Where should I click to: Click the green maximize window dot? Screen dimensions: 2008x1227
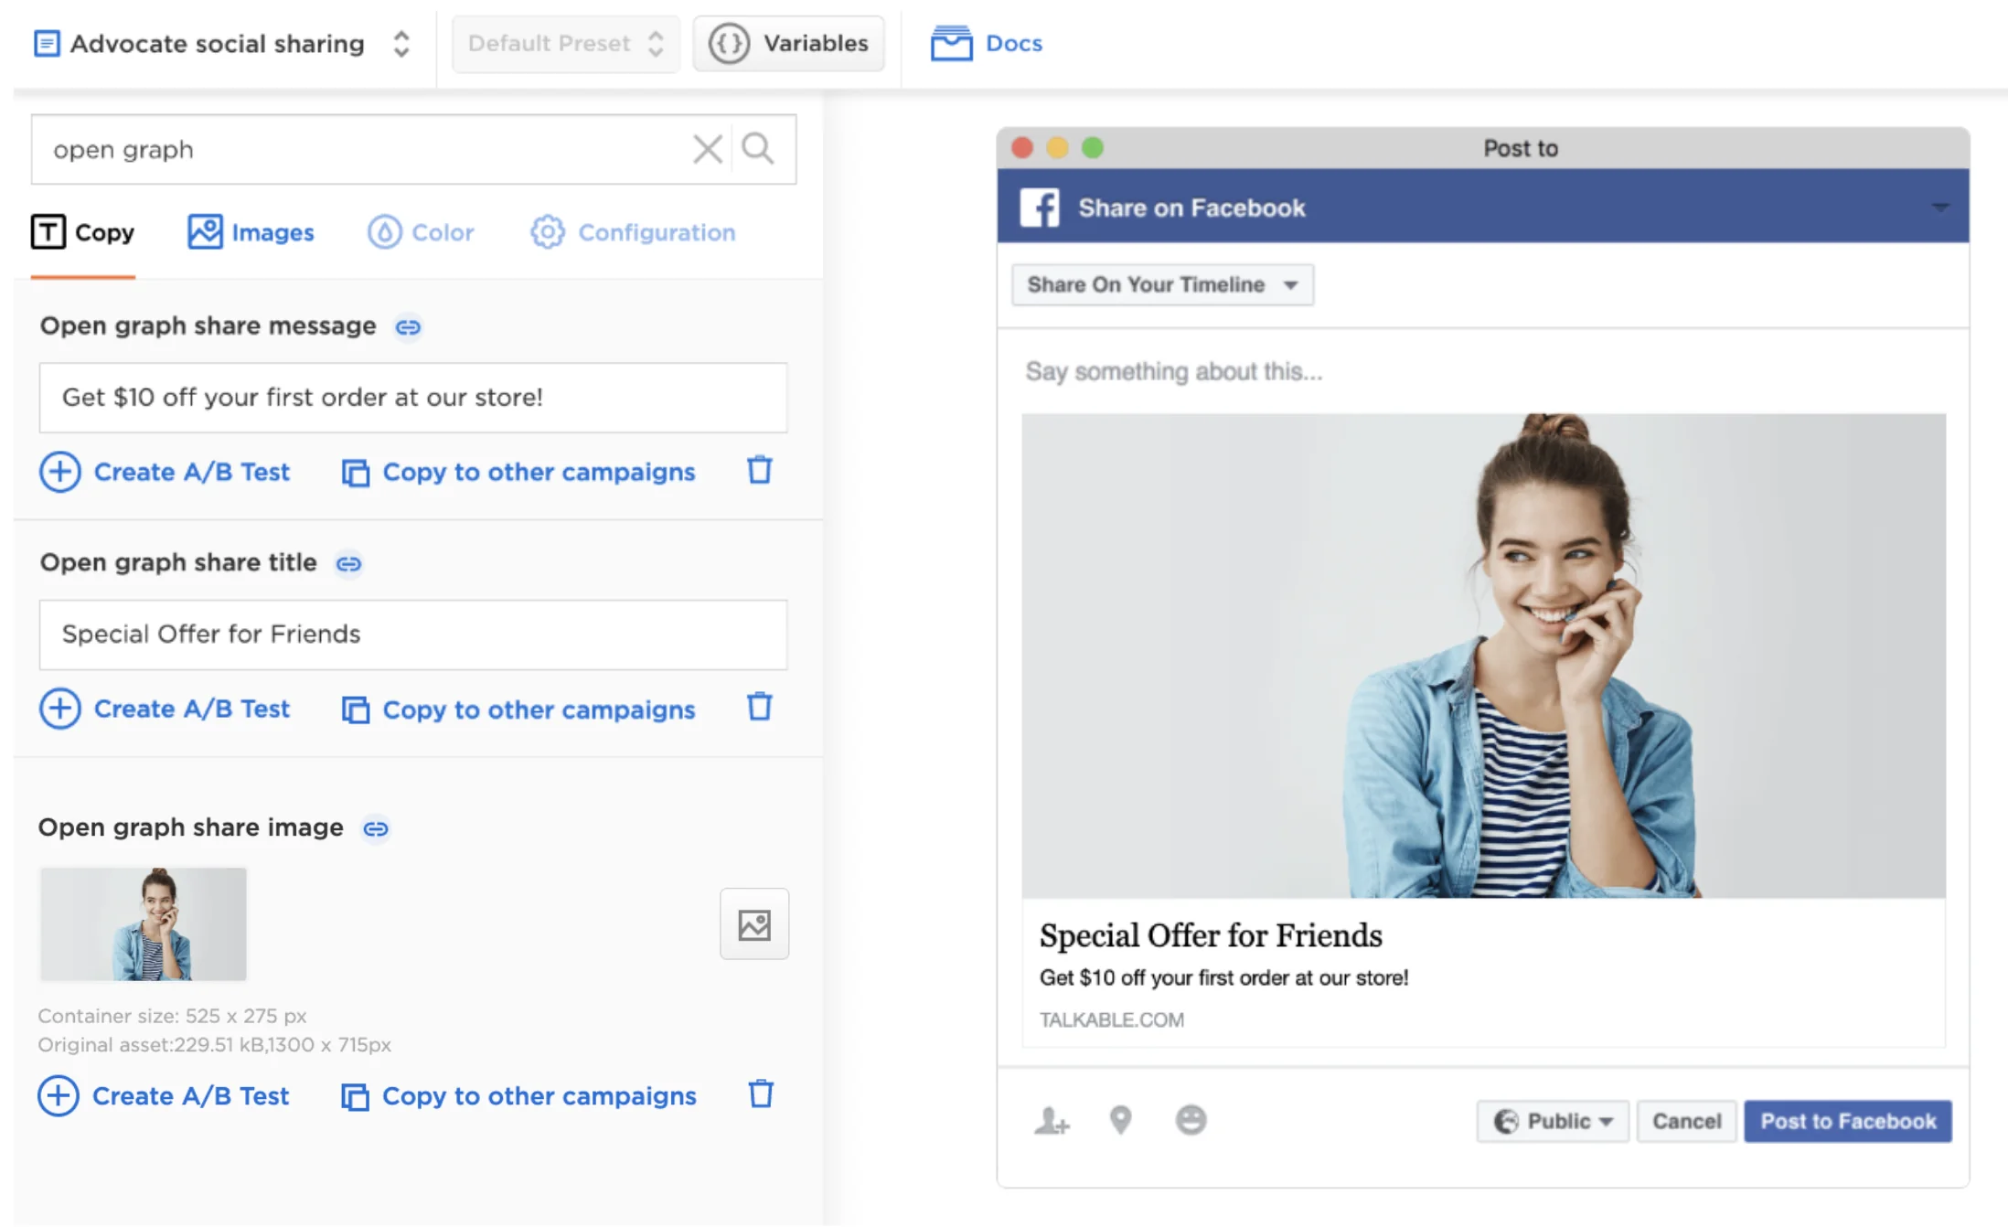(x=1093, y=148)
